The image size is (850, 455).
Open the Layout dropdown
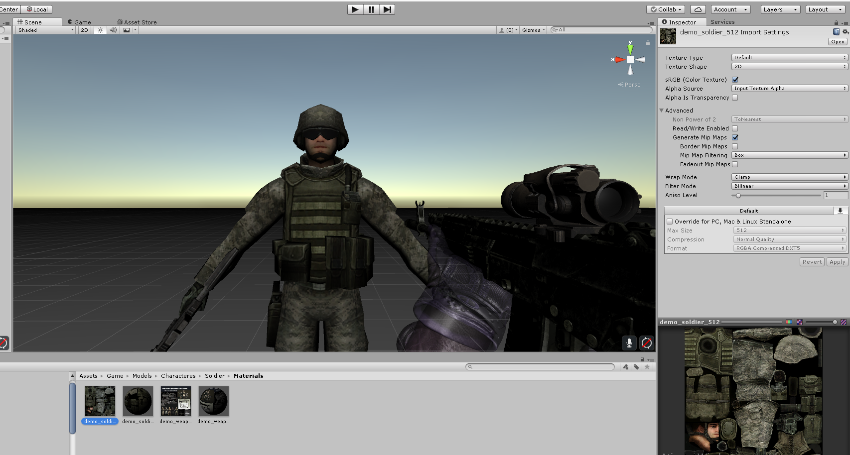[825, 9]
